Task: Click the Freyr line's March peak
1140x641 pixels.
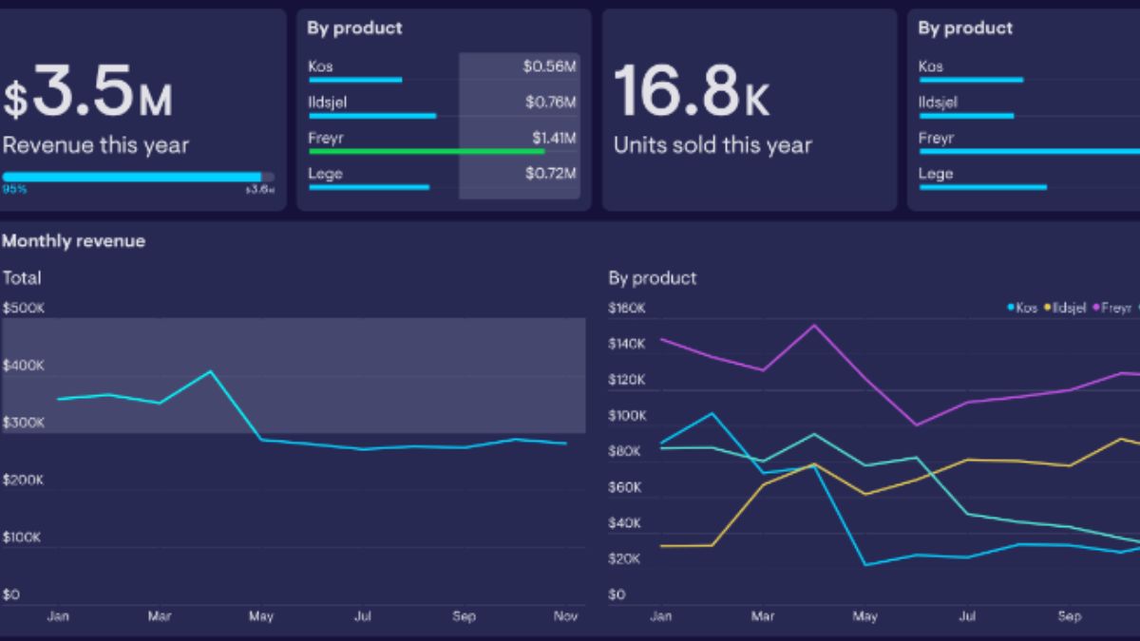Action: [x=813, y=326]
